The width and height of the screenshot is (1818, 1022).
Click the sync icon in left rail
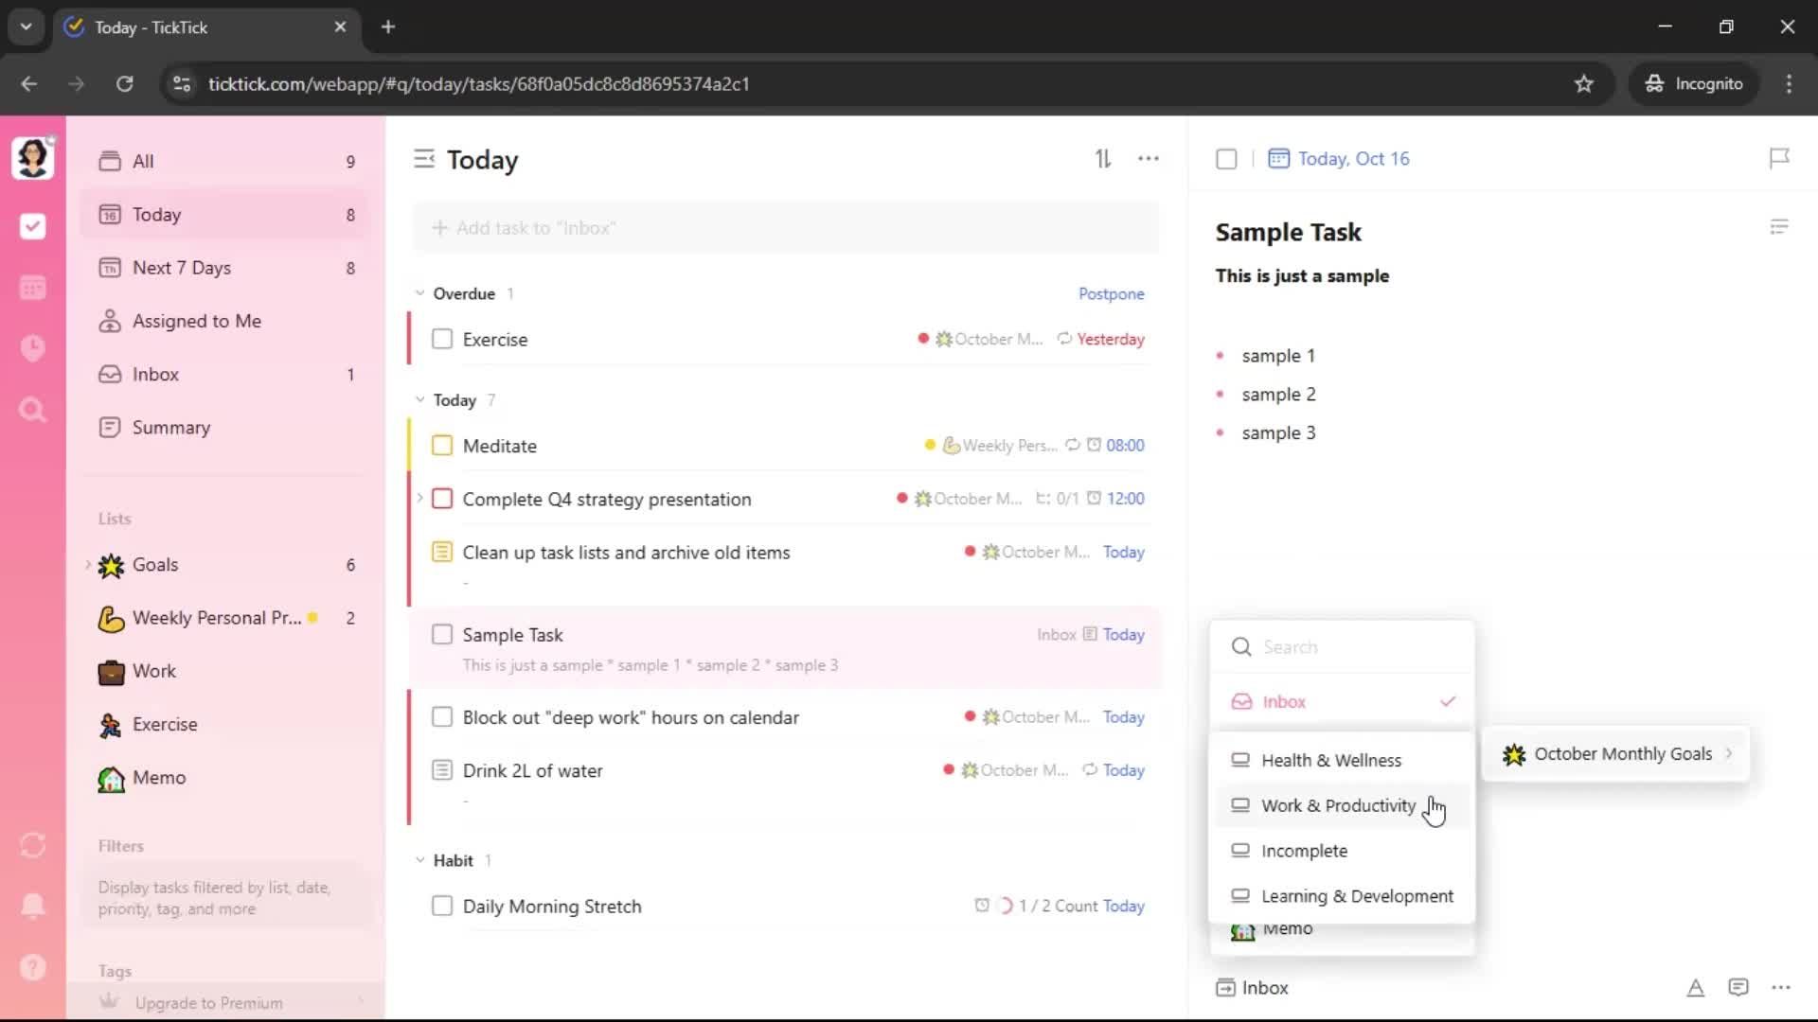point(32,845)
